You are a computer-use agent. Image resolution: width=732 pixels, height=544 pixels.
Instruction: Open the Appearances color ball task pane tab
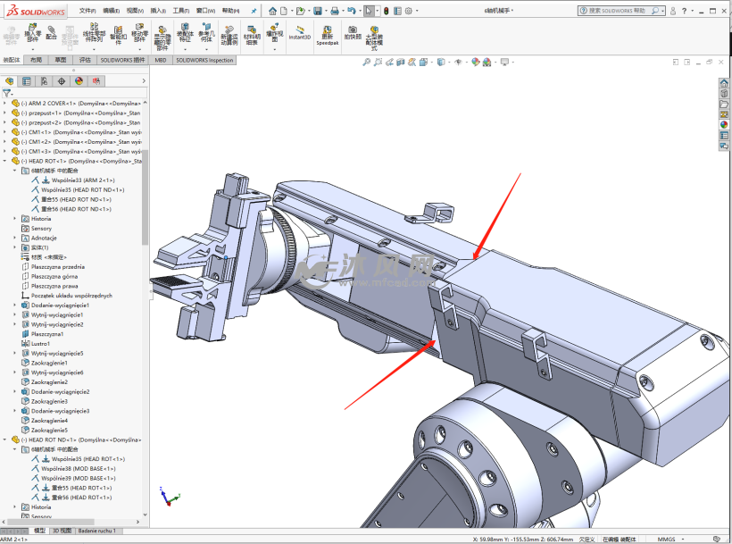coord(724,124)
